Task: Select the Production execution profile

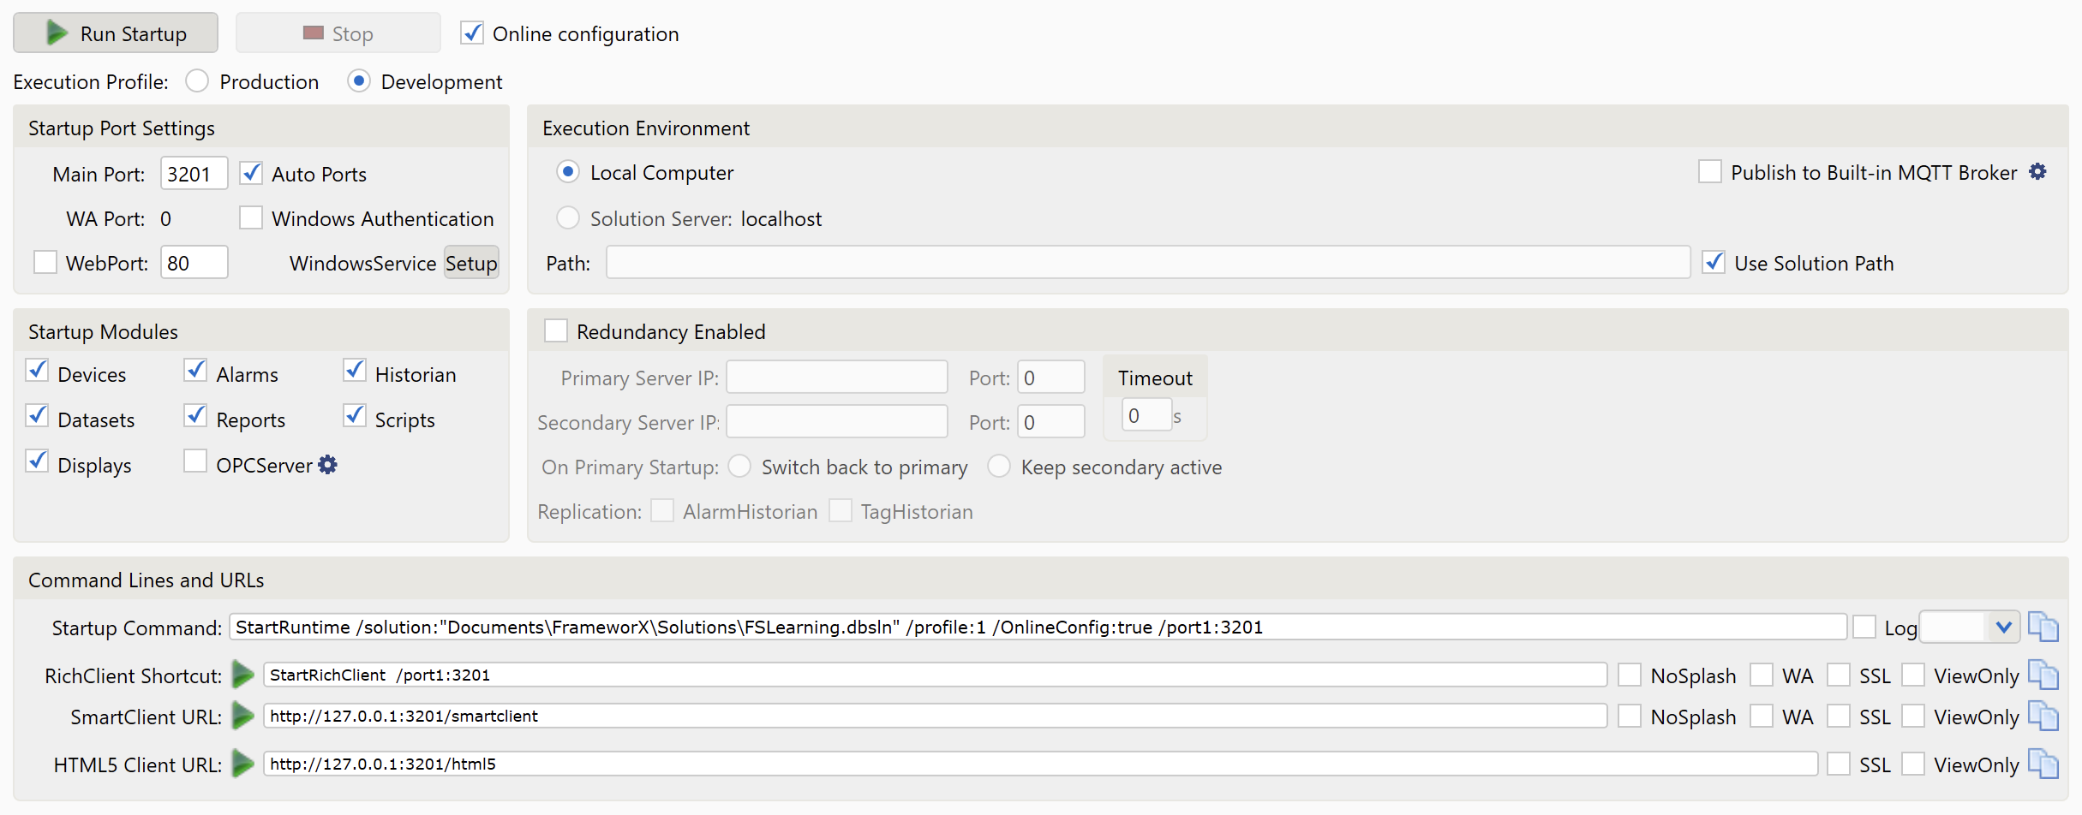Action: click(x=198, y=81)
